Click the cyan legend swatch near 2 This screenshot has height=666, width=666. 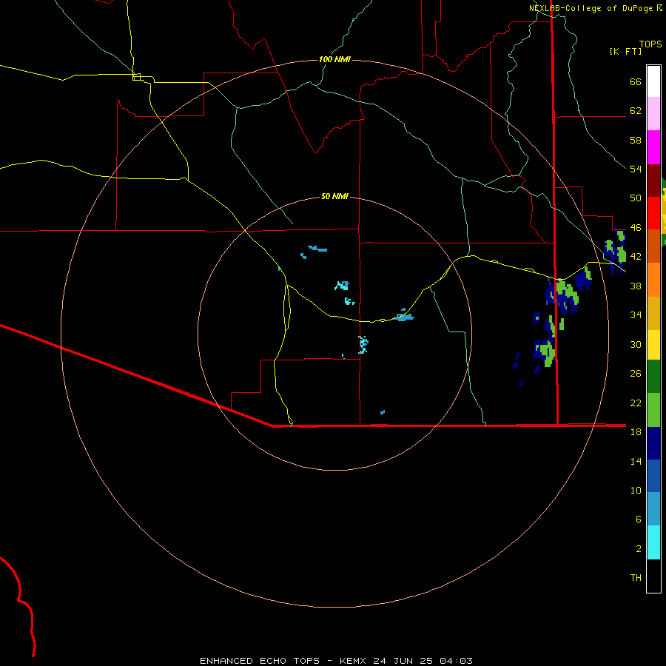[653, 542]
